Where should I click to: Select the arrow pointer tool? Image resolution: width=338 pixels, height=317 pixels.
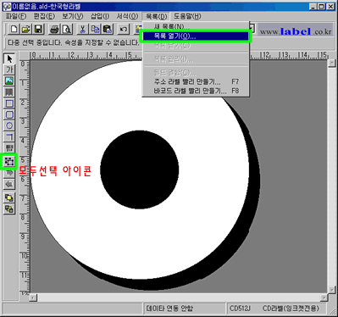(9, 58)
